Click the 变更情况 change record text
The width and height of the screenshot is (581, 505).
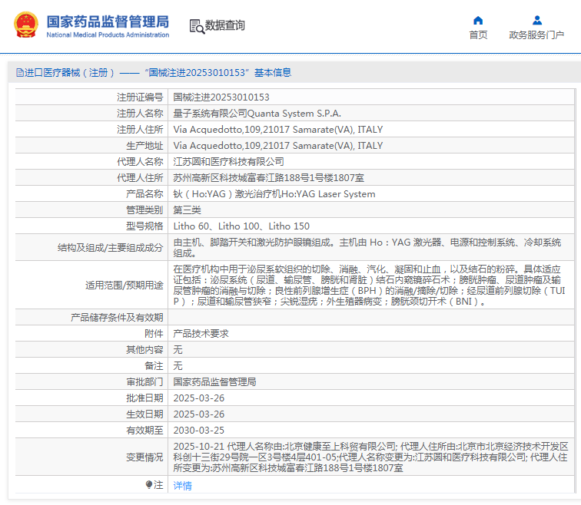(370, 457)
